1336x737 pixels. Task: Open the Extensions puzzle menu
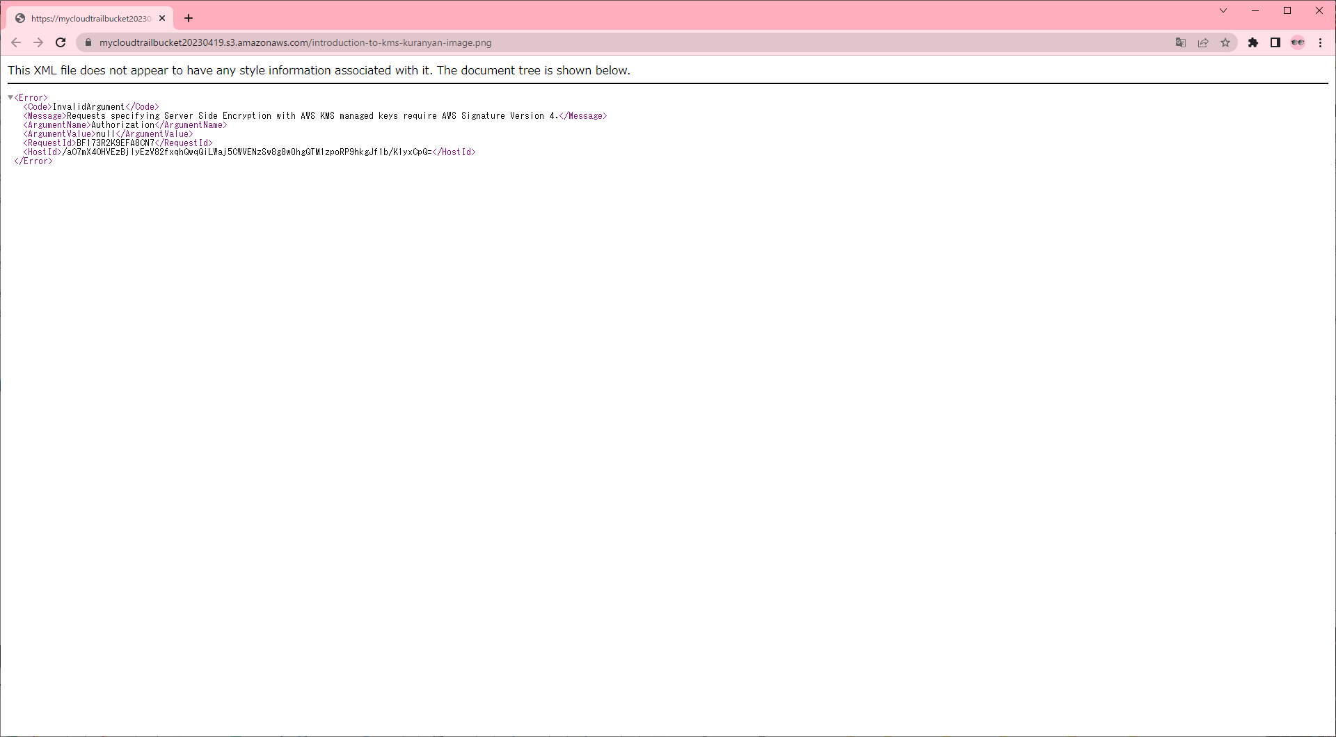point(1253,42)
